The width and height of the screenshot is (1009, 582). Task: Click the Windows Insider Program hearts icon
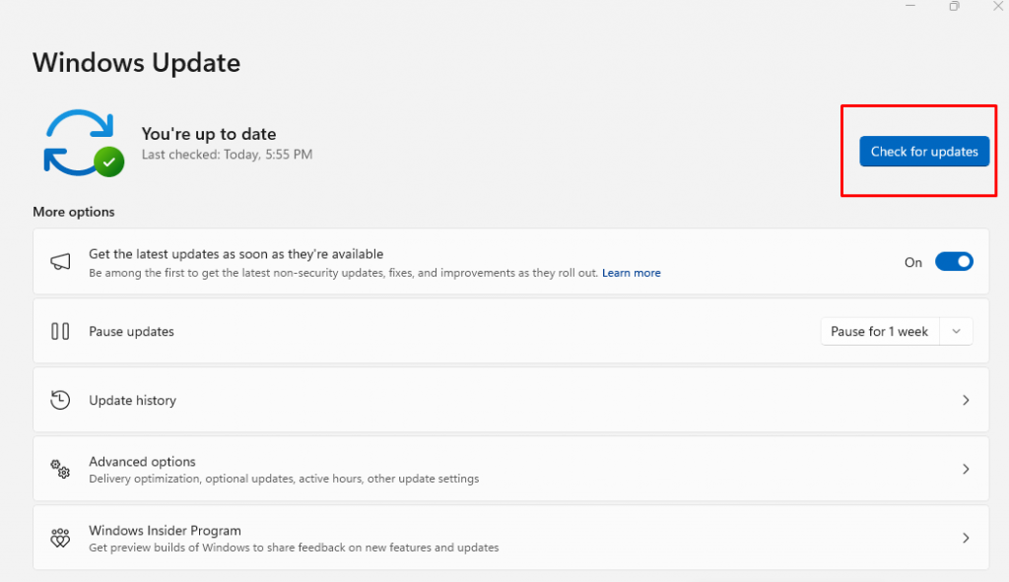pyautogui.click(x=60, y=538)
